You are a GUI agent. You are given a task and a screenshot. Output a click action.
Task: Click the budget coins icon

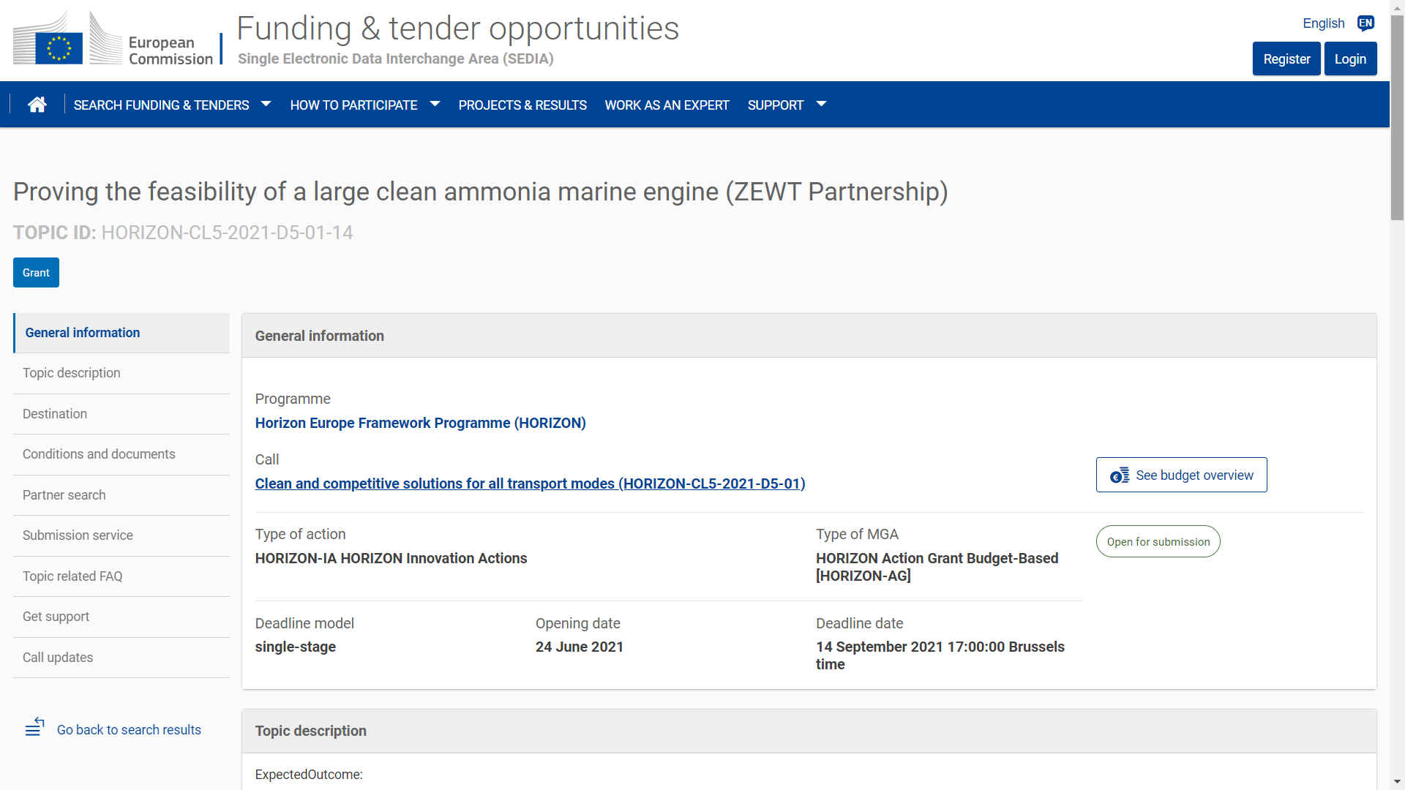pyautogui.click(x=1120, y=475)
